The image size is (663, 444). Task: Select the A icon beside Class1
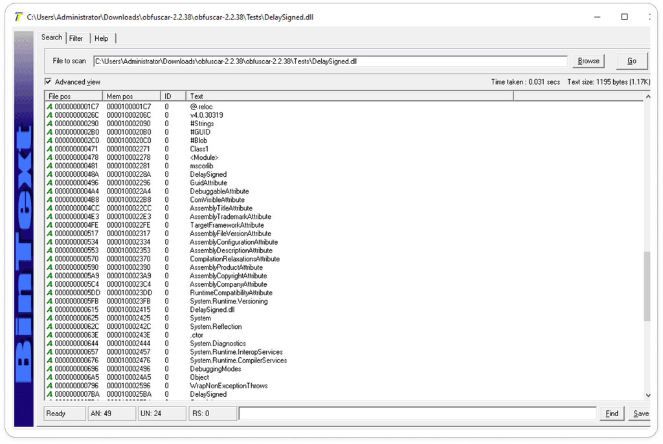point(48,148)
